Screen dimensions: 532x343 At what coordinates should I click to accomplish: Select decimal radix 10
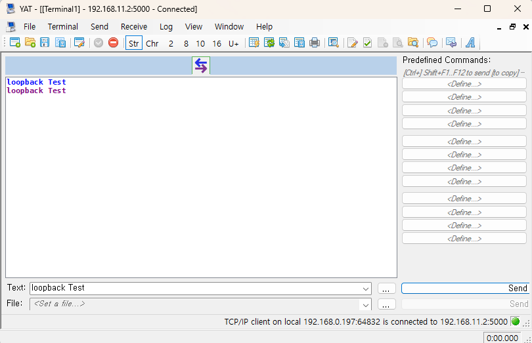click(x=200, y=43)
